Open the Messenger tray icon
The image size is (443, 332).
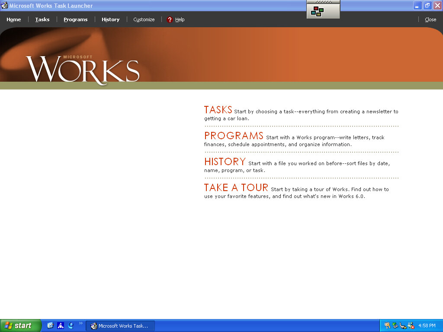point(411,326)
